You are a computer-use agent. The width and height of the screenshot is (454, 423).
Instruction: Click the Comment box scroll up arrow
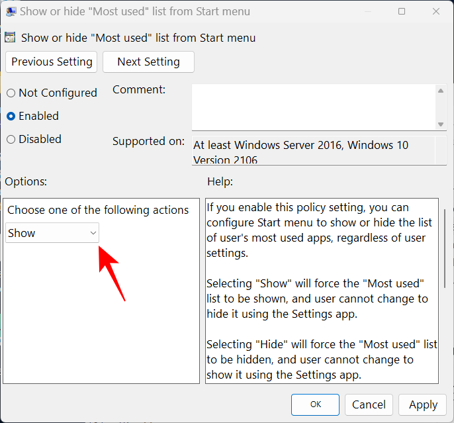441,91
